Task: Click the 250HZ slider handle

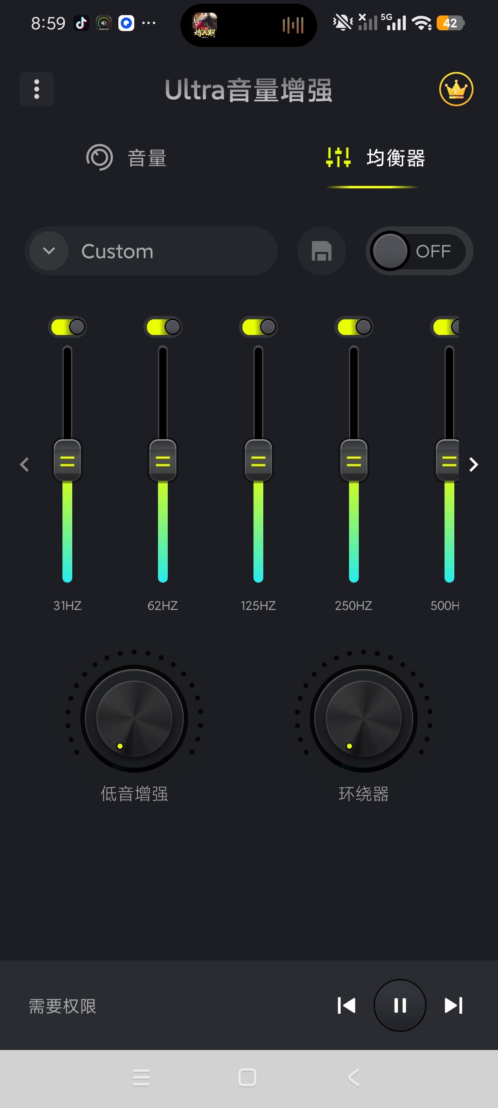Action: pos(353,461)
